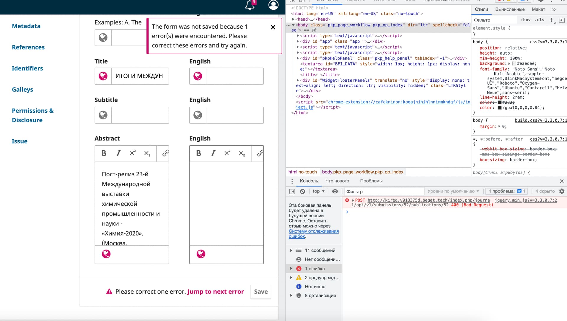This screenshot has height=321, width=567.
Task: Apply subscript in the Abstract editor
Action: click(x=147, y=154)
